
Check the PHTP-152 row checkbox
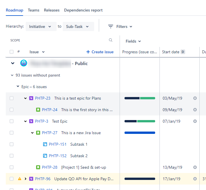pyautogui.click(x=12, y=156)
